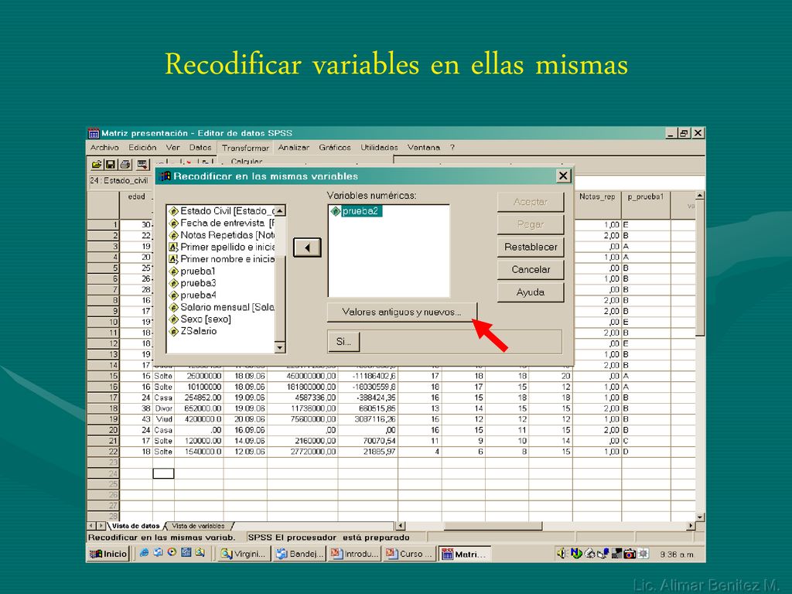Open Internet Explorer quick launch icon

click(x=144, y=552)
